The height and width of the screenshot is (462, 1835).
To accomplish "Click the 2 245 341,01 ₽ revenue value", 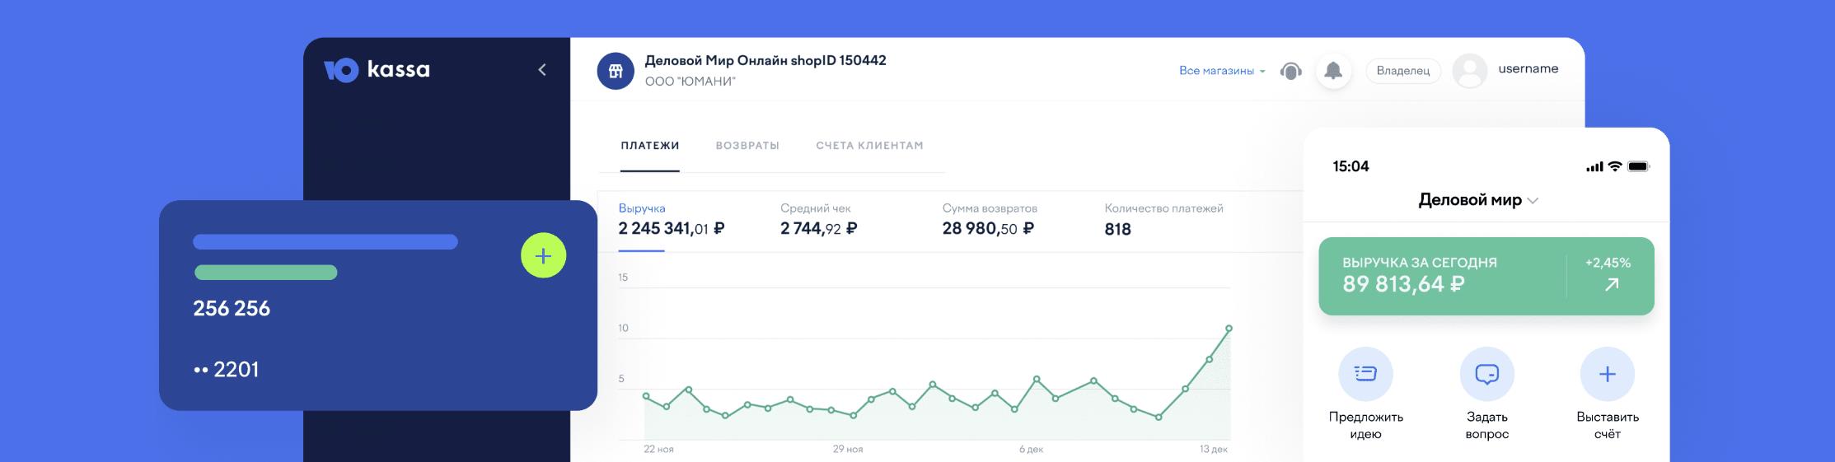I will (x=672, y=229).
